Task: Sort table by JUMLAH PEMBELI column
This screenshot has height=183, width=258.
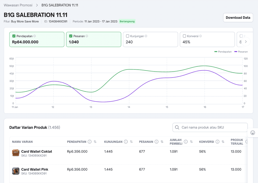Action: pos(191,142)
